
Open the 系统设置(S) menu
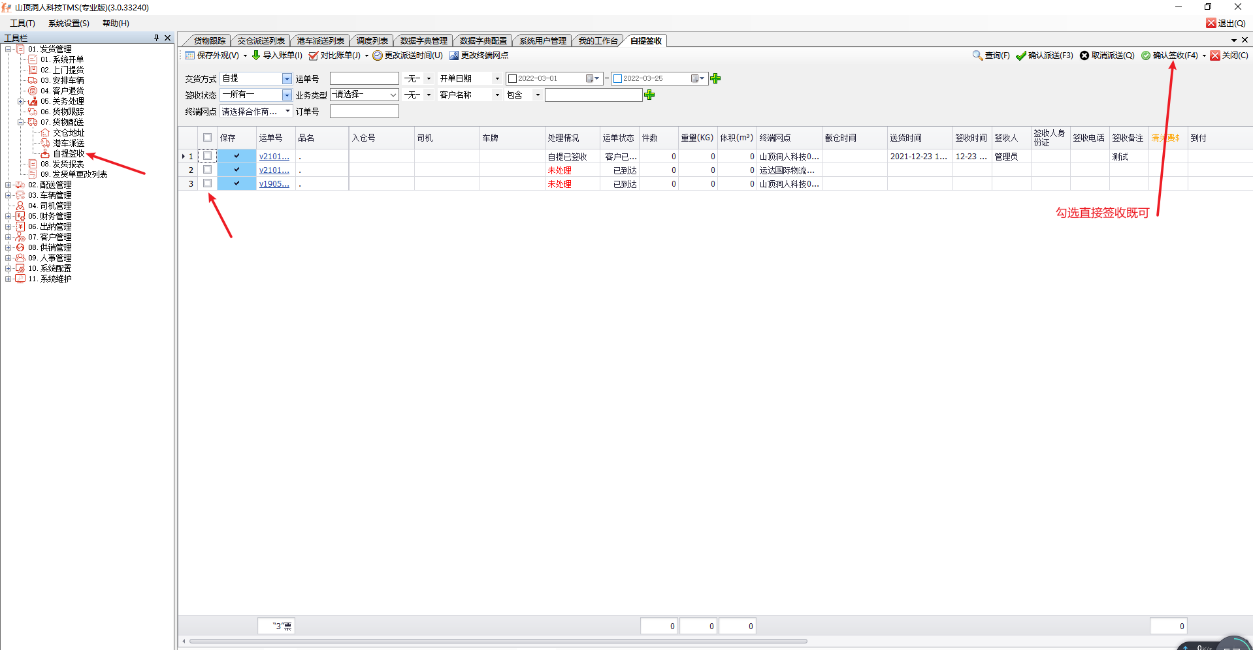click(69, 23)
